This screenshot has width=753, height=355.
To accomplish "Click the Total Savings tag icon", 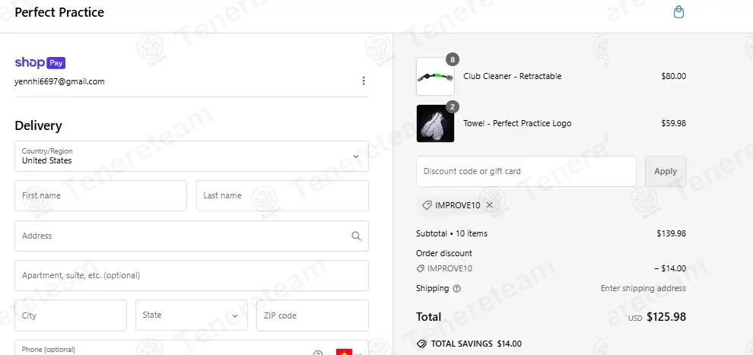I will 421,344.
